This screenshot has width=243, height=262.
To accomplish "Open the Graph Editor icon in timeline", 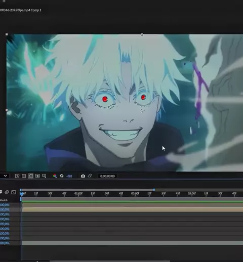I will (x=14, y=192).
